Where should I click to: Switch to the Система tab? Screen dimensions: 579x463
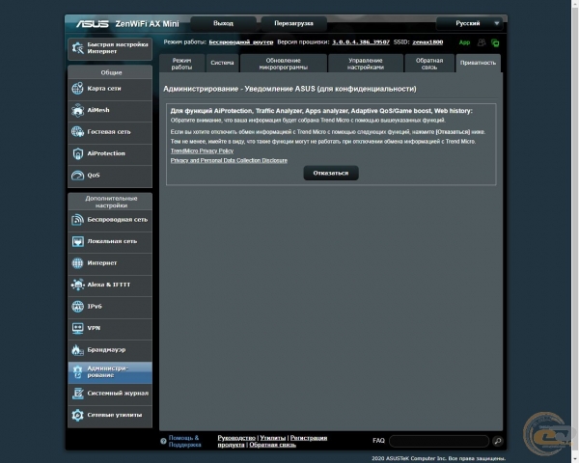tap(222, 63)
